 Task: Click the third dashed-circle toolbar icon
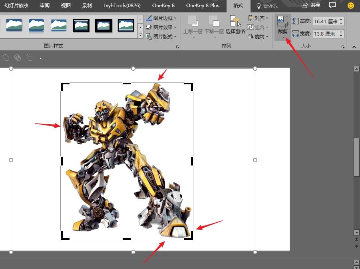pos(29,58)
